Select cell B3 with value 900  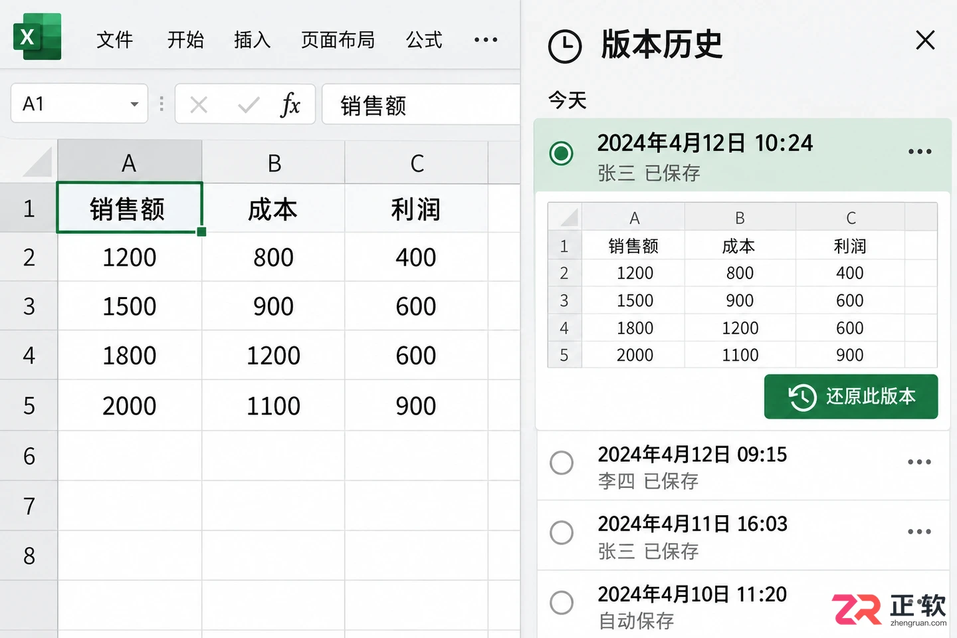tap(274, 306)
